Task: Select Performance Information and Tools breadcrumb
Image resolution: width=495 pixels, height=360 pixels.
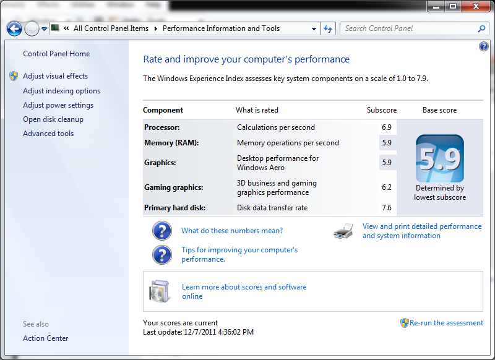Action: tap(221, 28)
